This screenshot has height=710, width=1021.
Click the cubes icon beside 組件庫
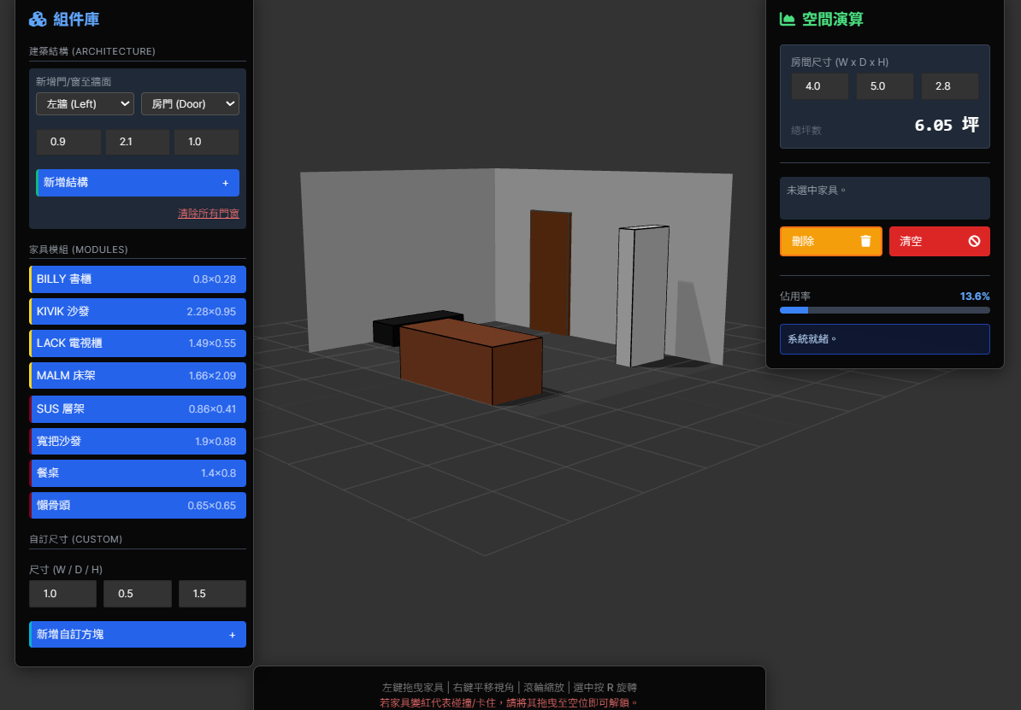(x=38, y=19)
